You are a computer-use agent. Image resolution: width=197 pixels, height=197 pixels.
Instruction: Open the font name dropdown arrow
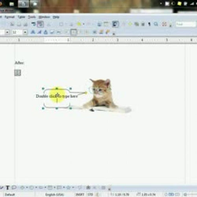[x=7, y=32]
